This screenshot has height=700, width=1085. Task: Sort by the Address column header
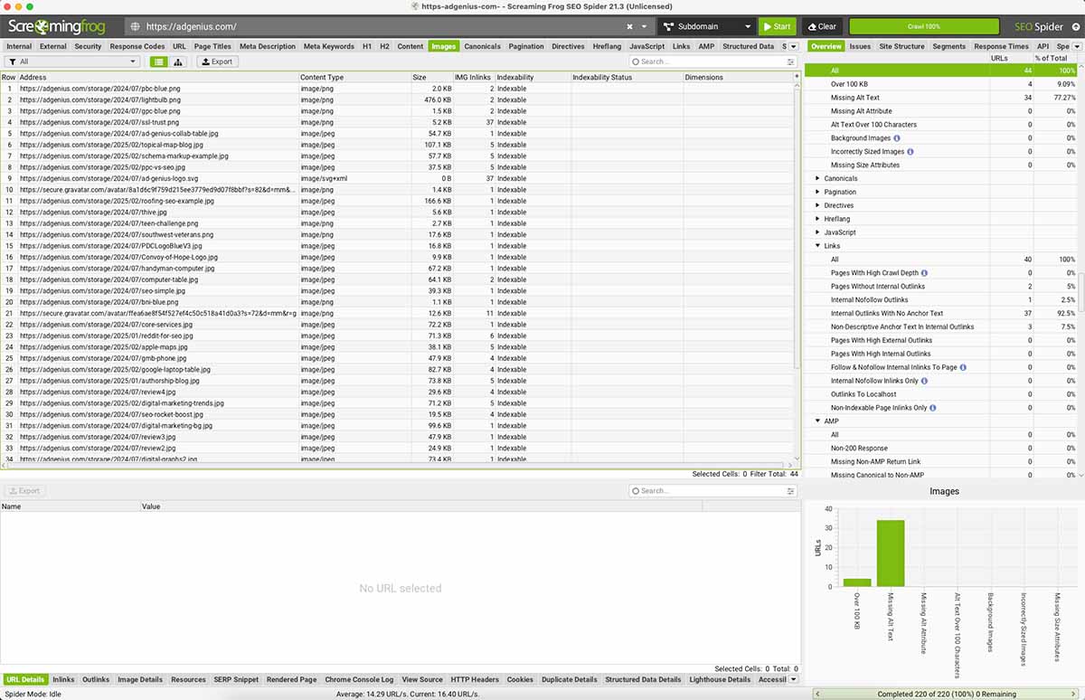[158, 78]
